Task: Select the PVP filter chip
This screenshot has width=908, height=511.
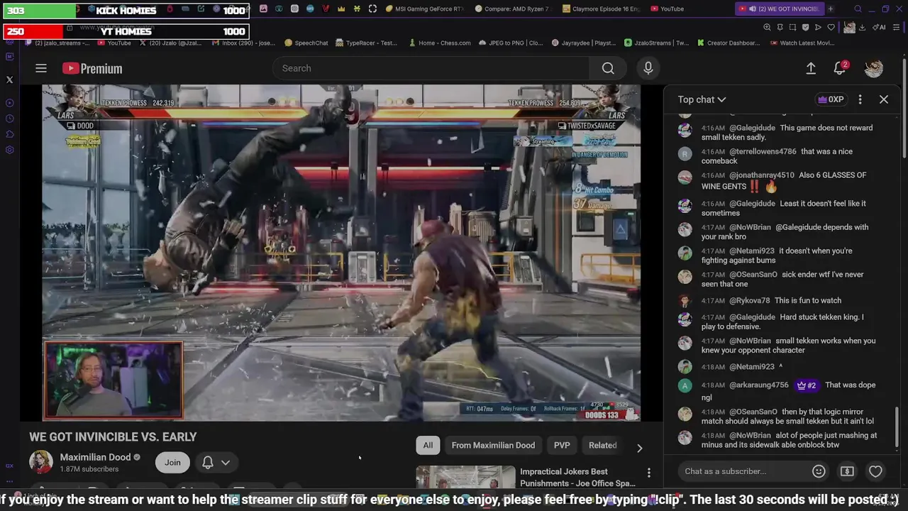Action: click(x=562, y=445)
